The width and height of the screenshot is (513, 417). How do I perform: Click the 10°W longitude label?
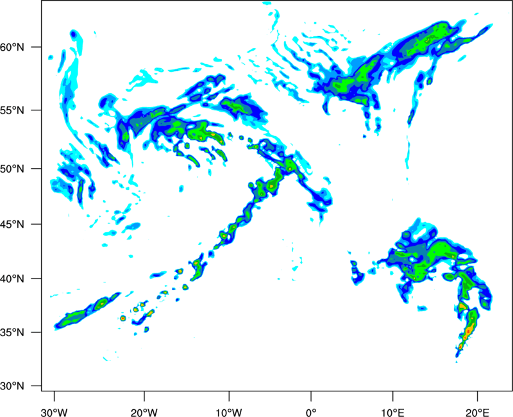pyautogui.click(x=228, y=413)
